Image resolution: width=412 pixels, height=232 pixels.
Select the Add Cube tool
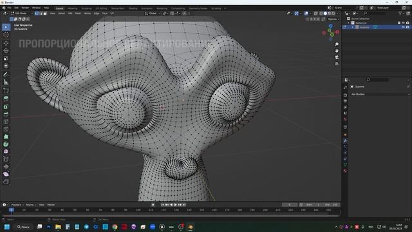coord(6,91)
